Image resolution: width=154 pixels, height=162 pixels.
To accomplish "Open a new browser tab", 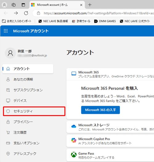I will tap(90, 5).
